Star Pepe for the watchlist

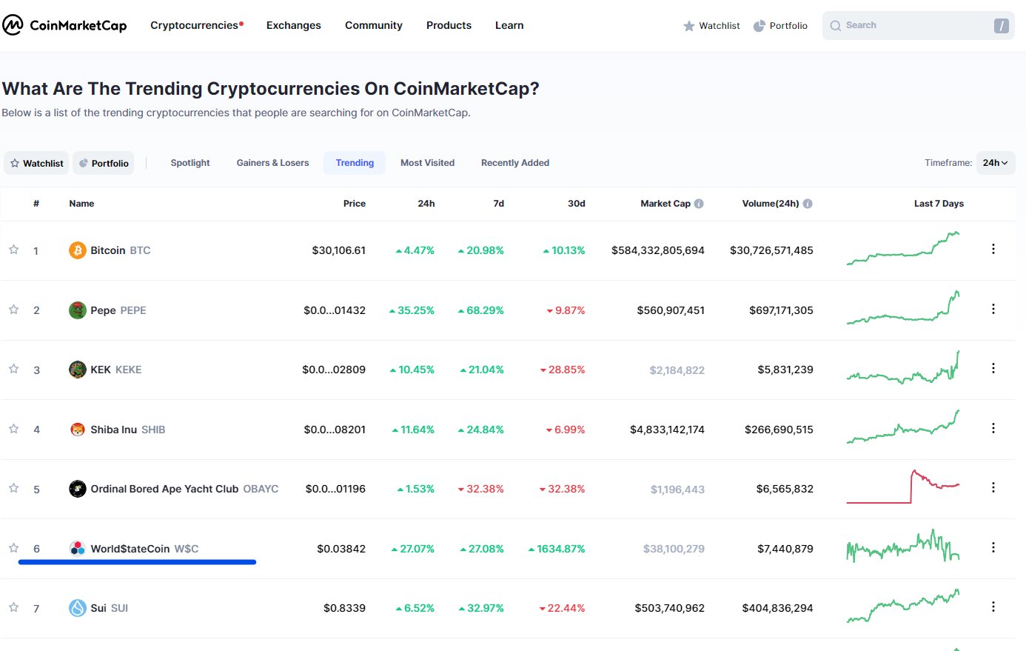[x=13, y=310]
